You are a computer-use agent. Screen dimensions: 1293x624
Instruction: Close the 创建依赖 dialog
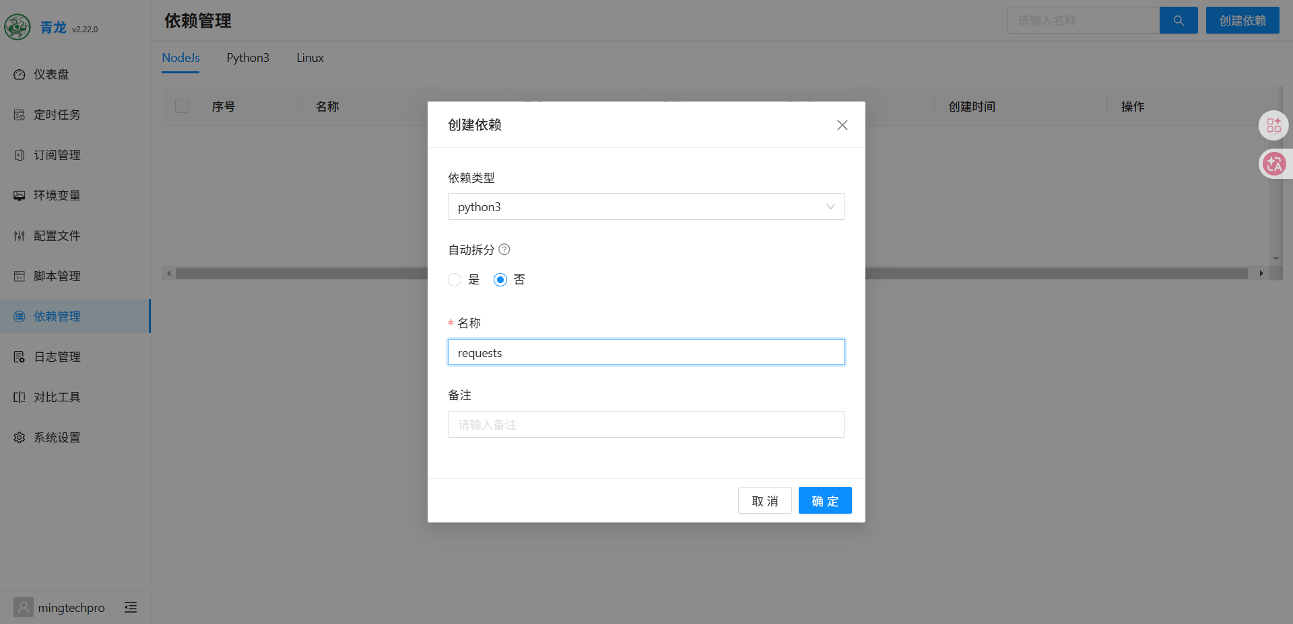[842, 125]
